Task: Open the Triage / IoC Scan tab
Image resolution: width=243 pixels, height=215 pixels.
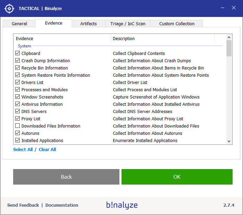Action: pyautogui.click(x=128, y=24)
